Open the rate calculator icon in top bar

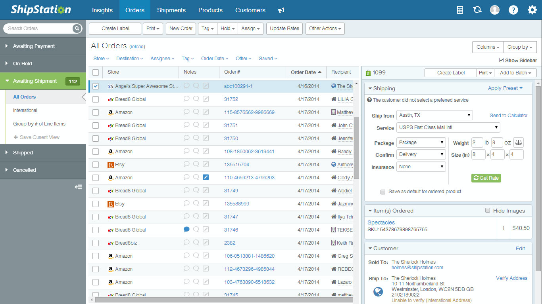tap(460, 10)
